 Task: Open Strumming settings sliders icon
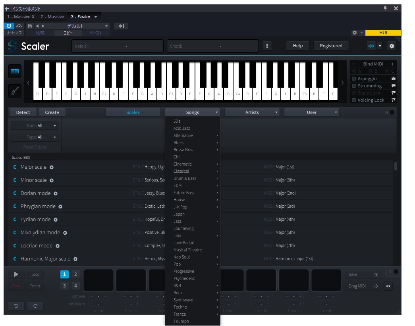pos(394,86)
